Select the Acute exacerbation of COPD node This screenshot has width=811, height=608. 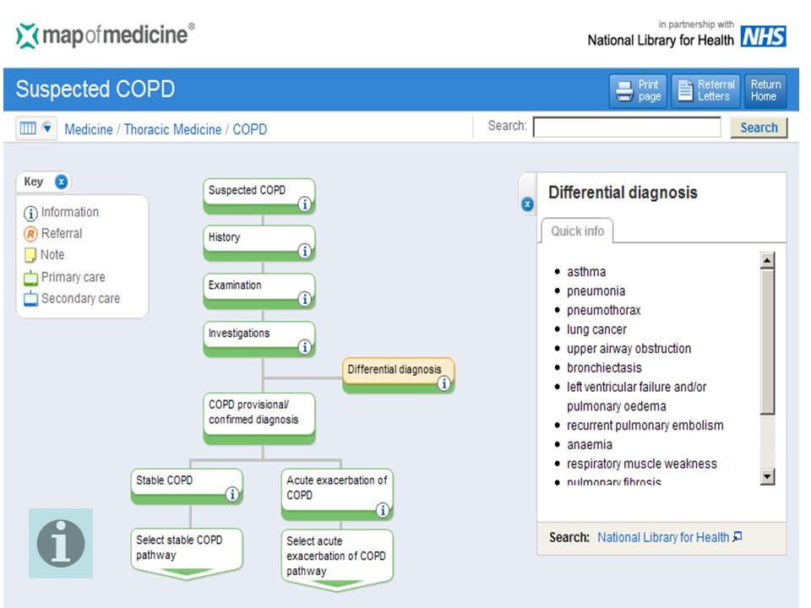coord(337,494)
